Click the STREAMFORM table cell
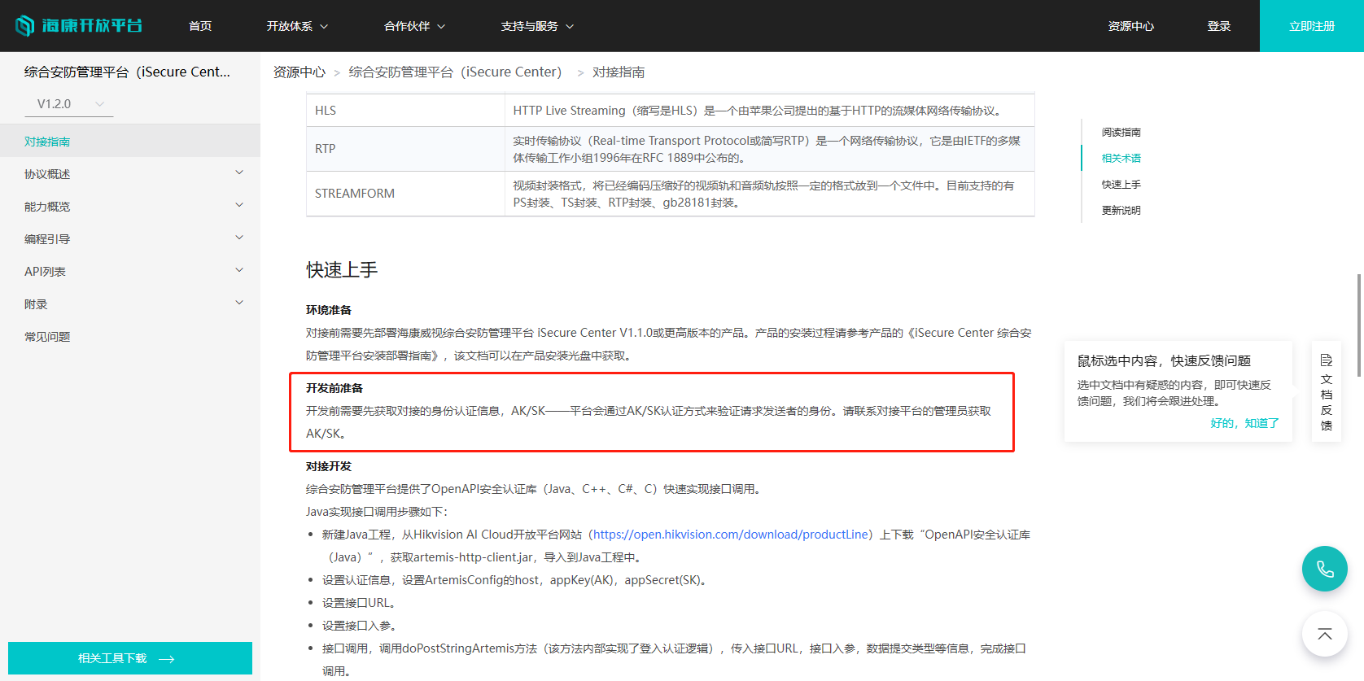Screen dimensions: 1364x681 click(x=405, y=194)
